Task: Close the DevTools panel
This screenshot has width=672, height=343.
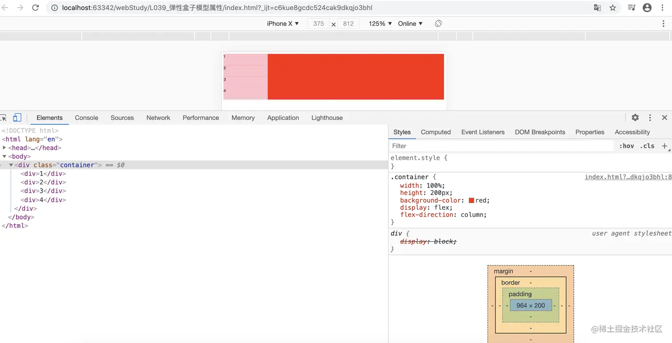Action: tap(664, 118)
